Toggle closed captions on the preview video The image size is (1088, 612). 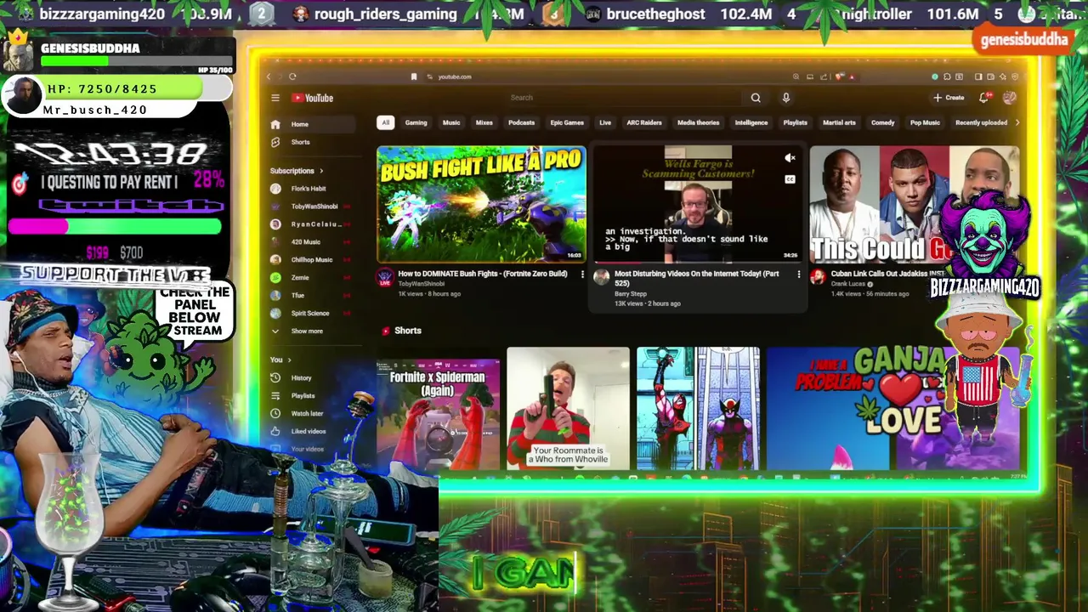[790, 179]
